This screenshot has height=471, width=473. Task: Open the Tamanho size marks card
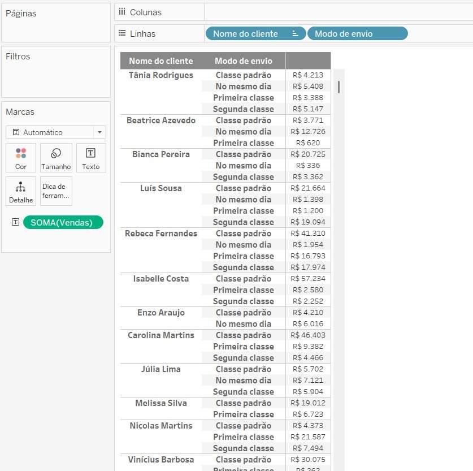click(x=56, y=158)
